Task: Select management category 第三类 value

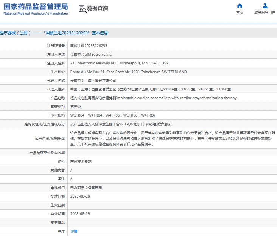Action: point(75,107)
